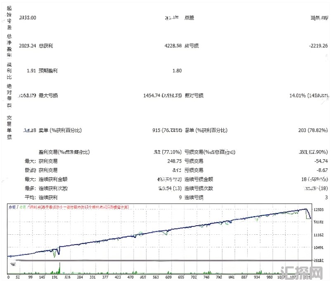Click the sharp drop at equity curve's end
This screenshot has width=331, height=283.
click(x=309, y=217)
